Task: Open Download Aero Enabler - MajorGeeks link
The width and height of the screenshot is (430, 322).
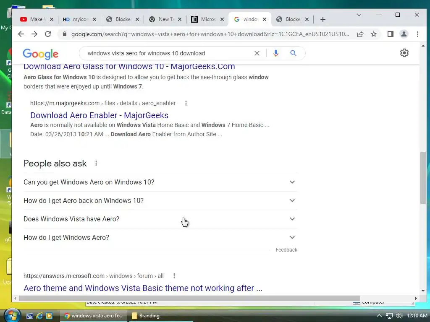Action: click(99, 115)
